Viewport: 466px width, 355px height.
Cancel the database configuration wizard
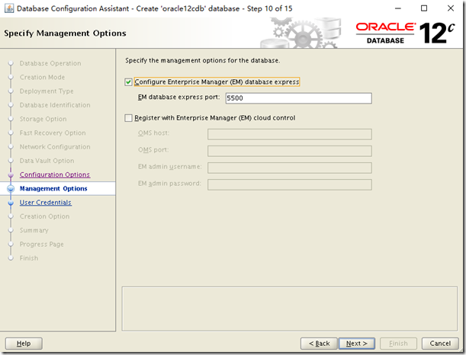[440, 344]
